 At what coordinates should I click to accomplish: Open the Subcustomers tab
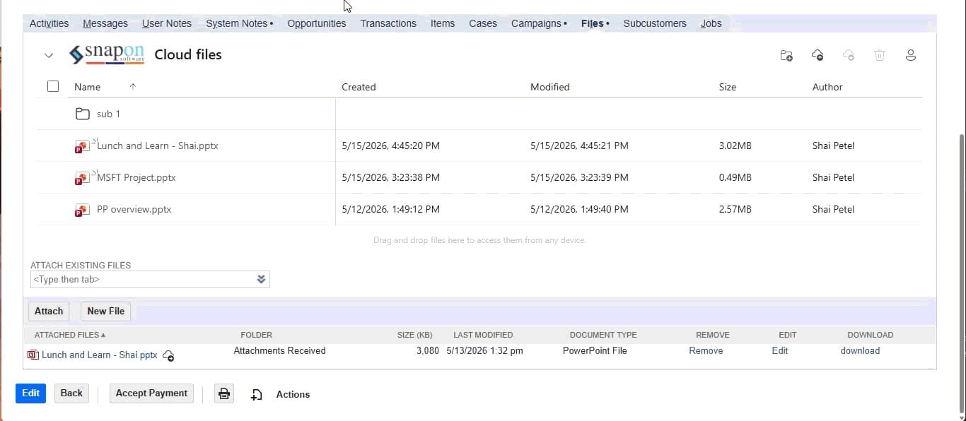tap(655, 23)
